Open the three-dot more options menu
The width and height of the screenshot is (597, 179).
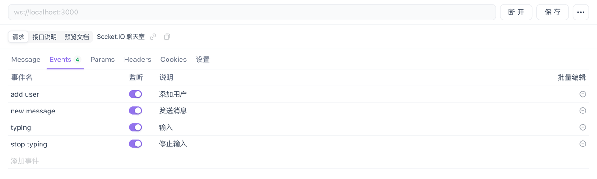(x=581, y=12)
